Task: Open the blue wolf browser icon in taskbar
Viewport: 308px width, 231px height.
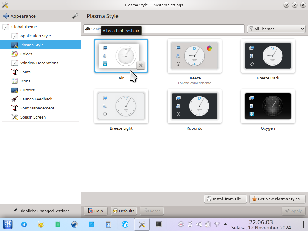Action: click(x=75, y=224)
